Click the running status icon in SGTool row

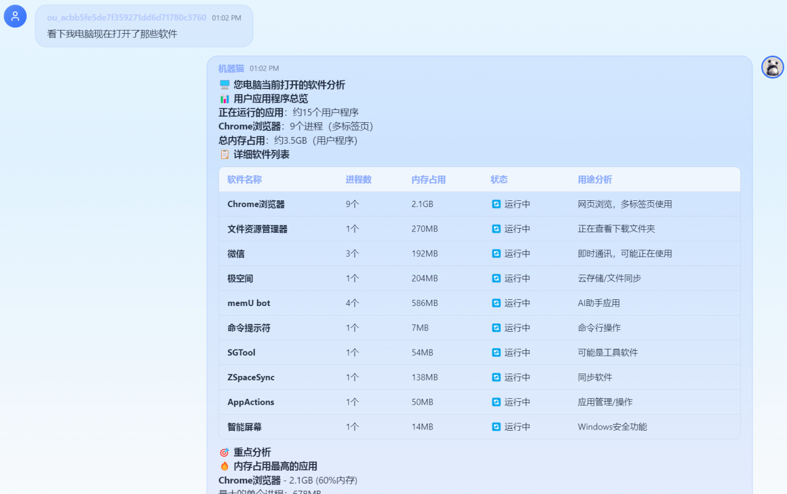pyautogui.click(x=496, y=353)
